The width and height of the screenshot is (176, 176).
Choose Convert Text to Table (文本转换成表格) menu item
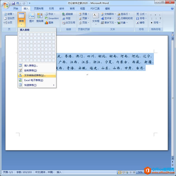pyautogui.click(x=37, y=75)
